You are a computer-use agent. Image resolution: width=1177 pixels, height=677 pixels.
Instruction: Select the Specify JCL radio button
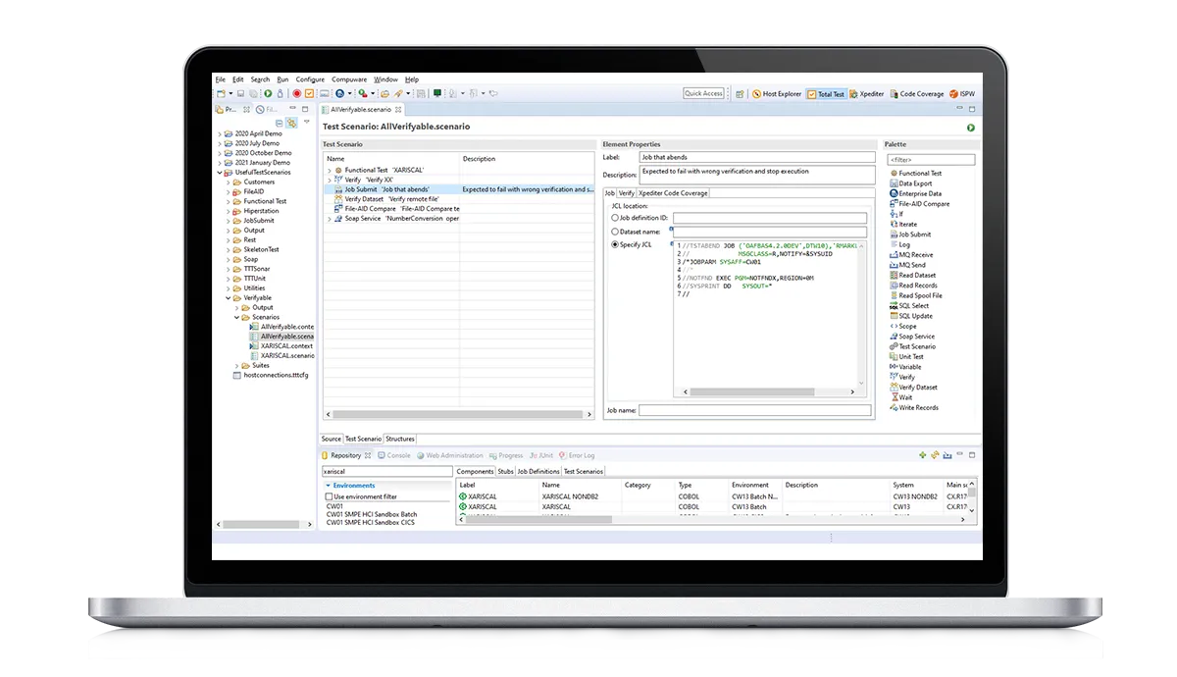tap(615, 245)
